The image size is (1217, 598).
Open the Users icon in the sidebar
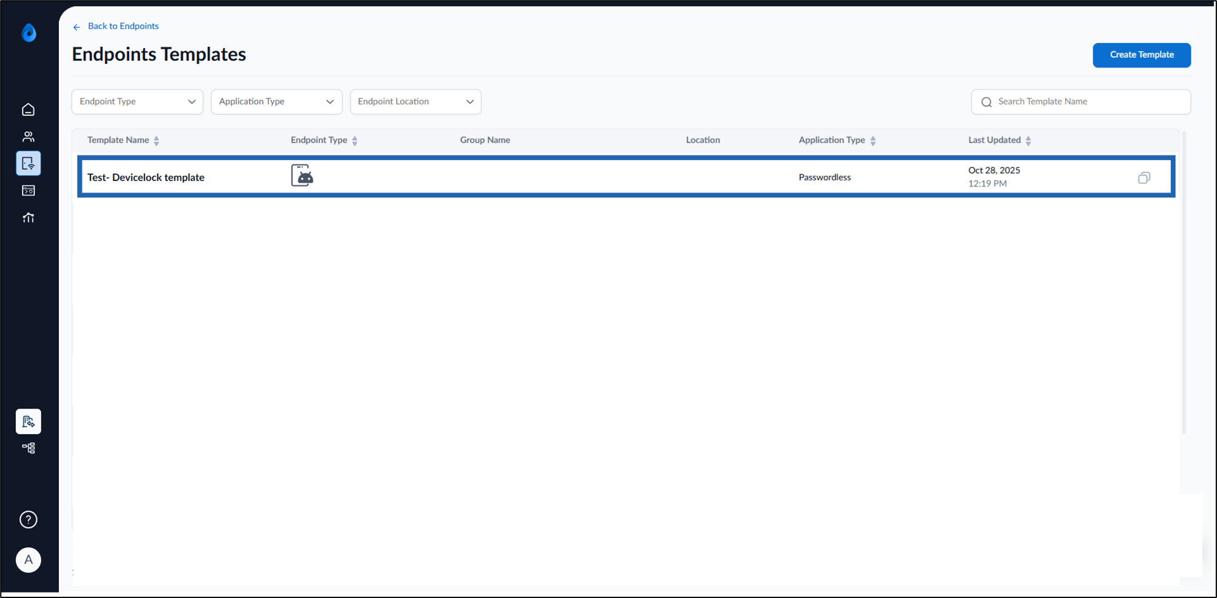tap(28, 137)
